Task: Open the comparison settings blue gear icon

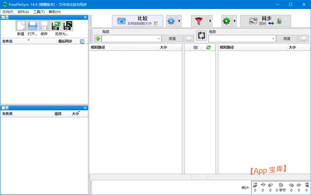Action: [x=171, y=21]
